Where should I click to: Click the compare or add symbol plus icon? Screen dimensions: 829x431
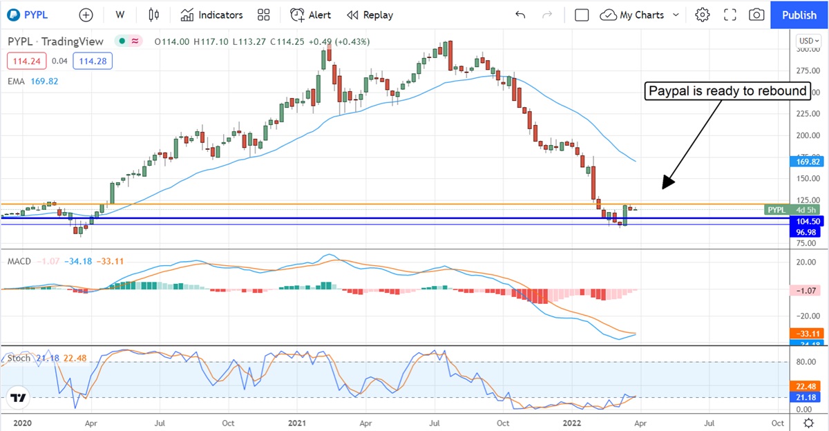(86, 15)
